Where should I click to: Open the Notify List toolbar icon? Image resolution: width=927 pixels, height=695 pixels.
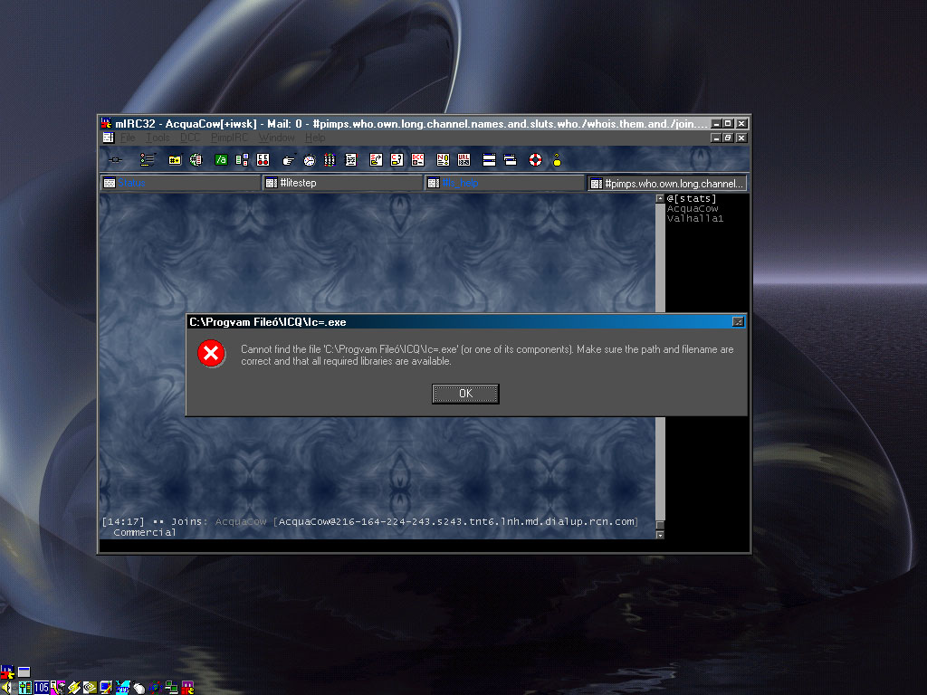coord(443,159)
